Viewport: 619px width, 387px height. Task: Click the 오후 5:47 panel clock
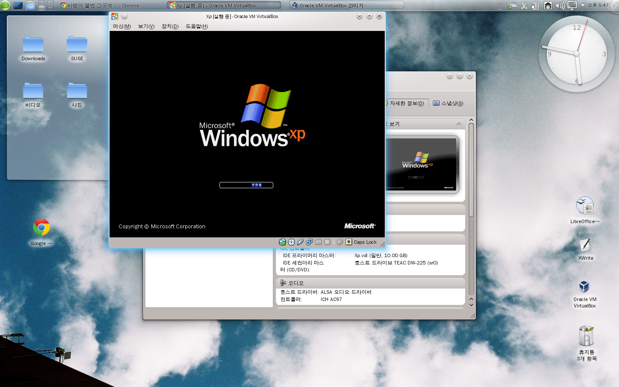(598, 5)
